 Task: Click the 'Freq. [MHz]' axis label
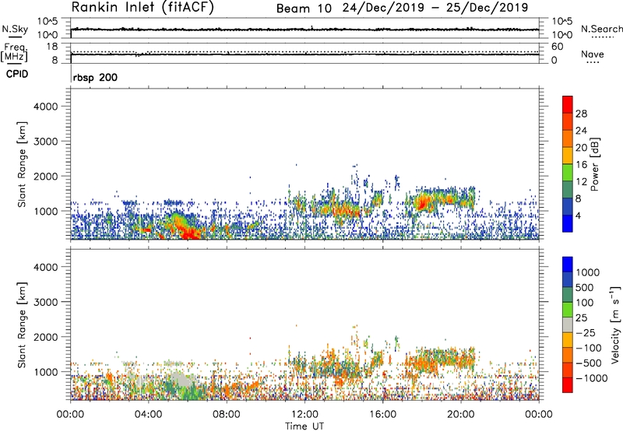click(x=14, y=52)
